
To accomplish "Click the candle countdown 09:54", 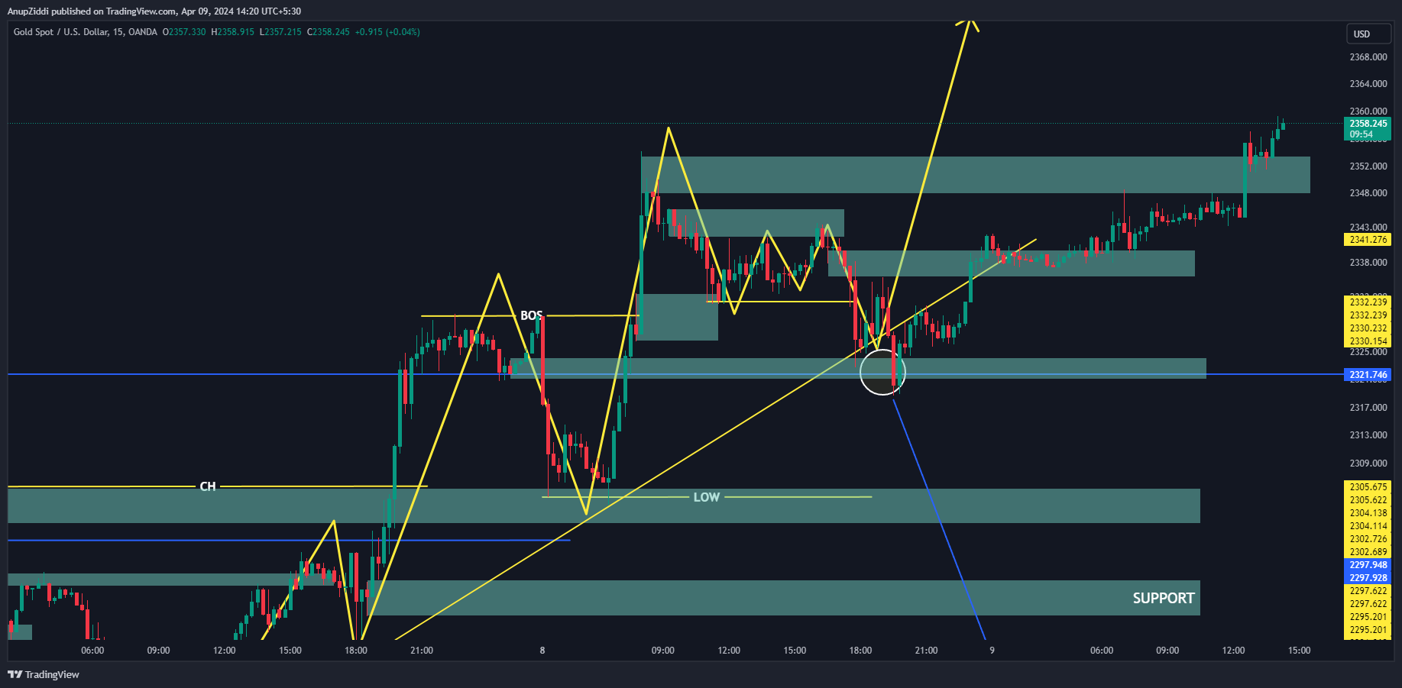I will click(1361, 134).
